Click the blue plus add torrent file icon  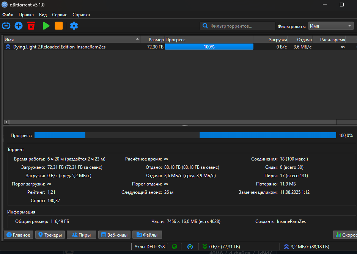click(x=19, y=26)
